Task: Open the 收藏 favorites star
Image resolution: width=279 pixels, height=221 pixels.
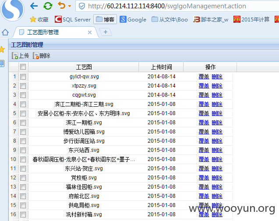Action: 39,19
